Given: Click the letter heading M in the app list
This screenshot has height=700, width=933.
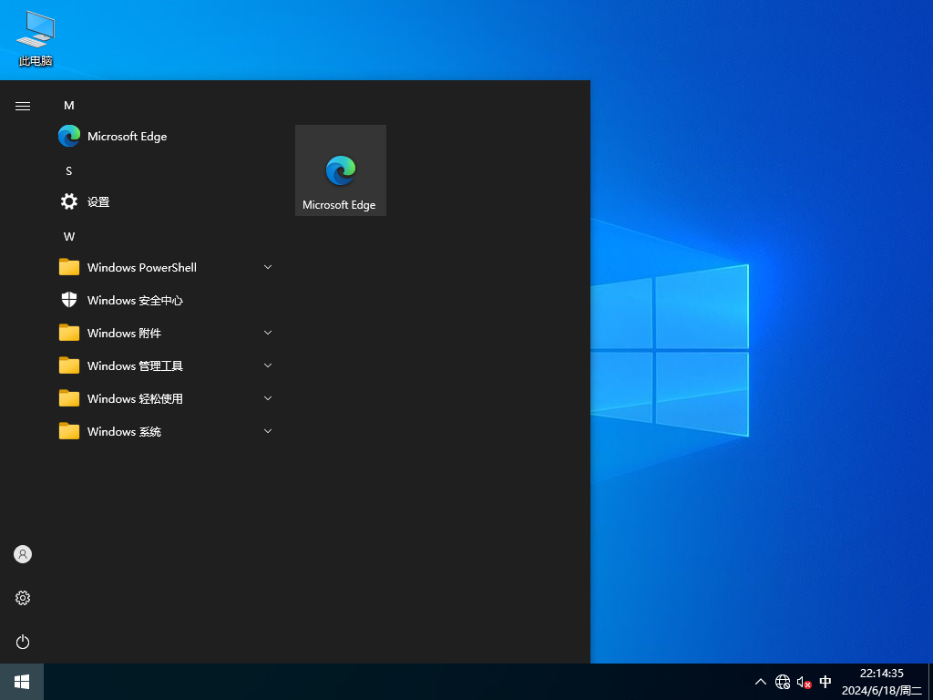Looking at the screenshot, I should [x=68, y=106].
